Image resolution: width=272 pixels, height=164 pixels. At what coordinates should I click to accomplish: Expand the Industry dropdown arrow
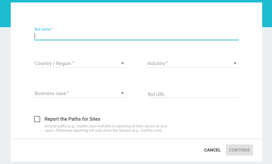pos(235,63)
